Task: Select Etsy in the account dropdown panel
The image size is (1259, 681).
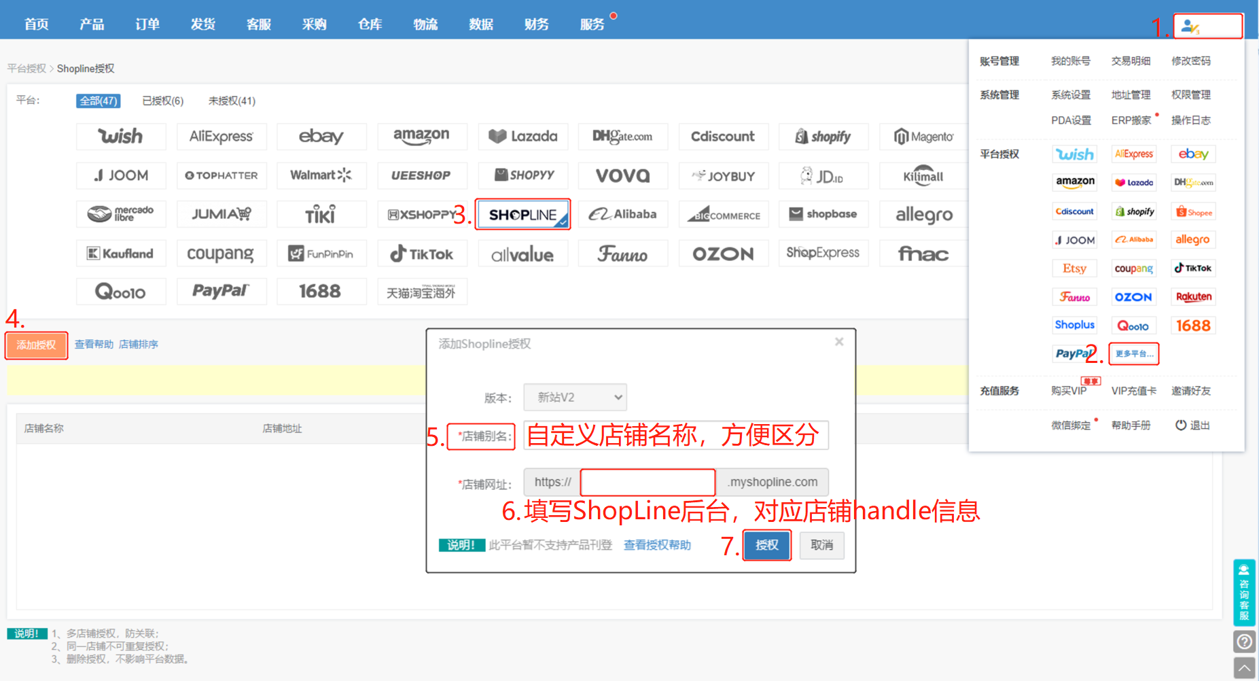Action: point(1074,268)
